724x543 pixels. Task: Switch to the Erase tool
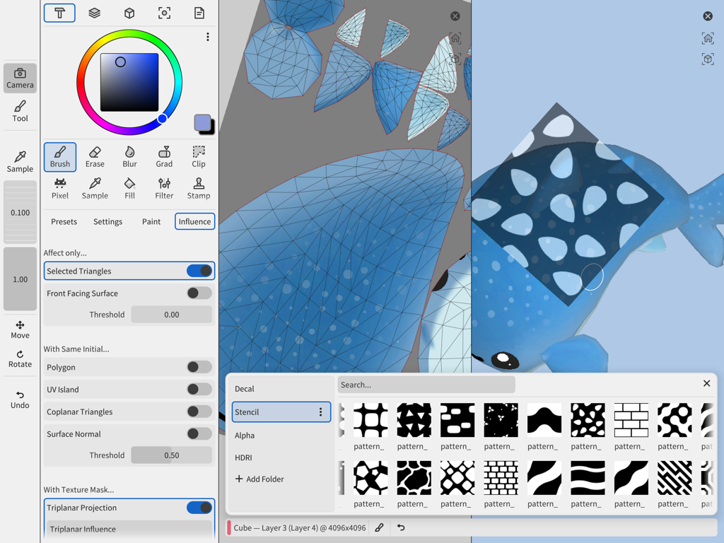95,157
